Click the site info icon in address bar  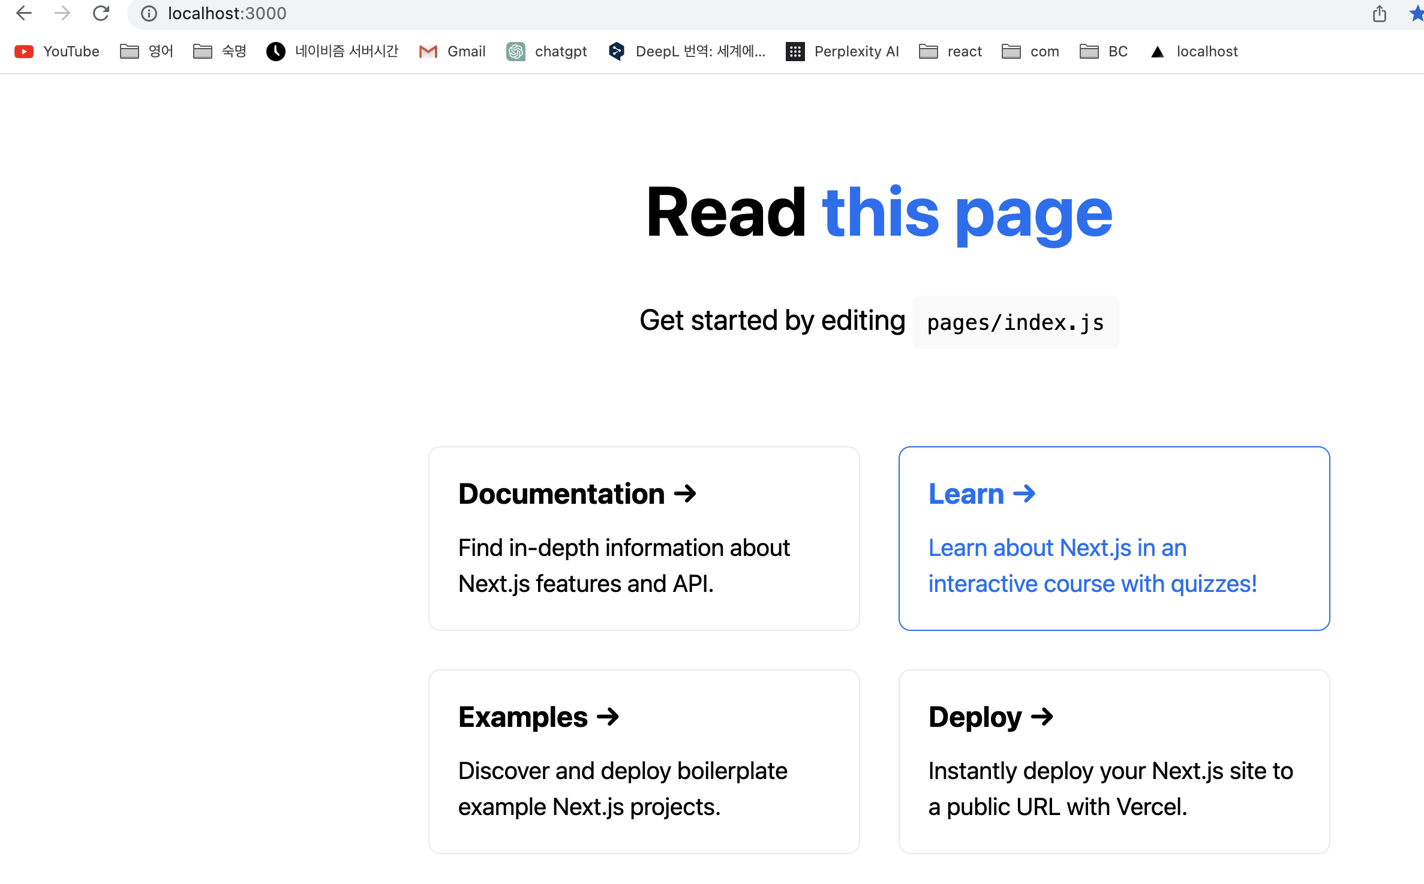tap(149, 13)
